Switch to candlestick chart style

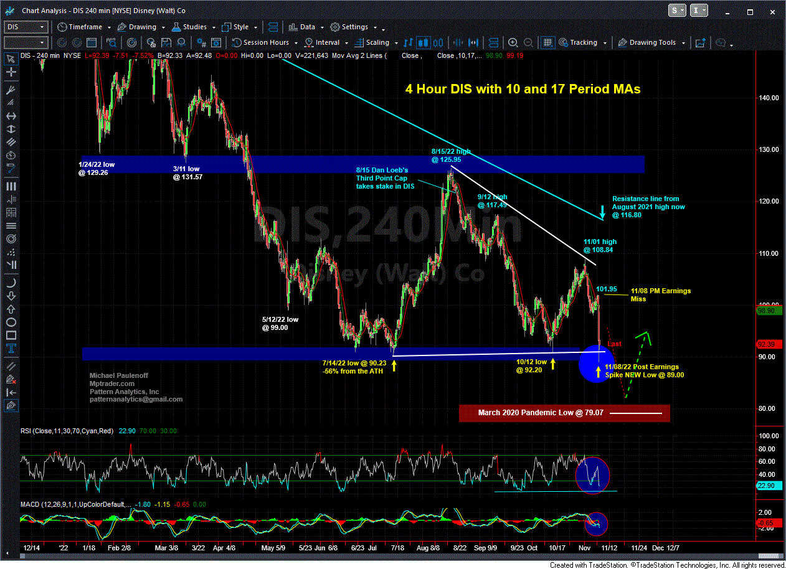(423, 42)
